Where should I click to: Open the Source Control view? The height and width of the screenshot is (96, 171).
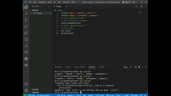tap(26, 20)
